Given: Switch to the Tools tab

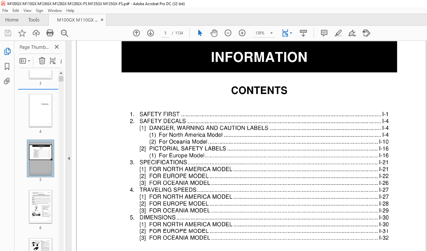Looking at the screenshot, I should click(34, 20).
